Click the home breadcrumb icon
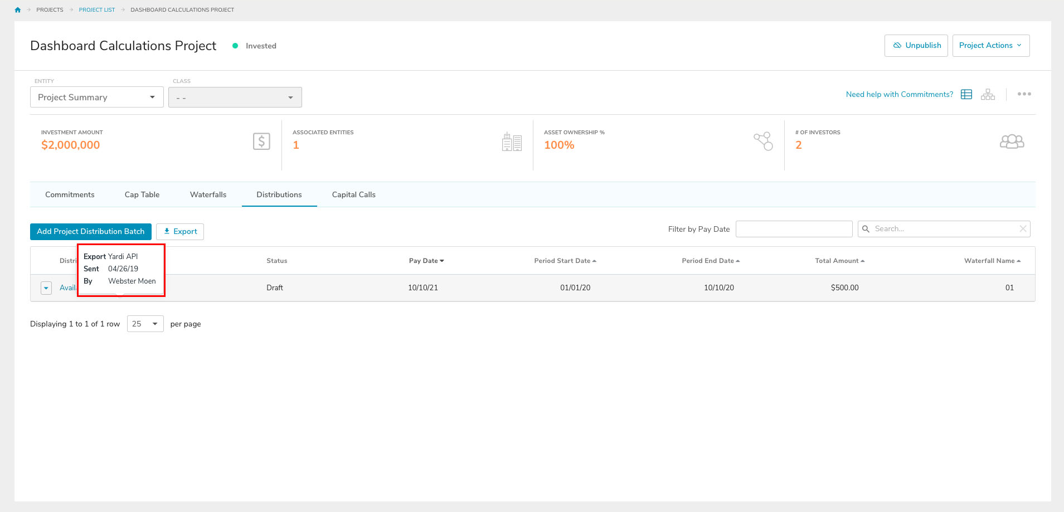Image resolution: width=1064 pixels, height=512 pixels. 17,9
